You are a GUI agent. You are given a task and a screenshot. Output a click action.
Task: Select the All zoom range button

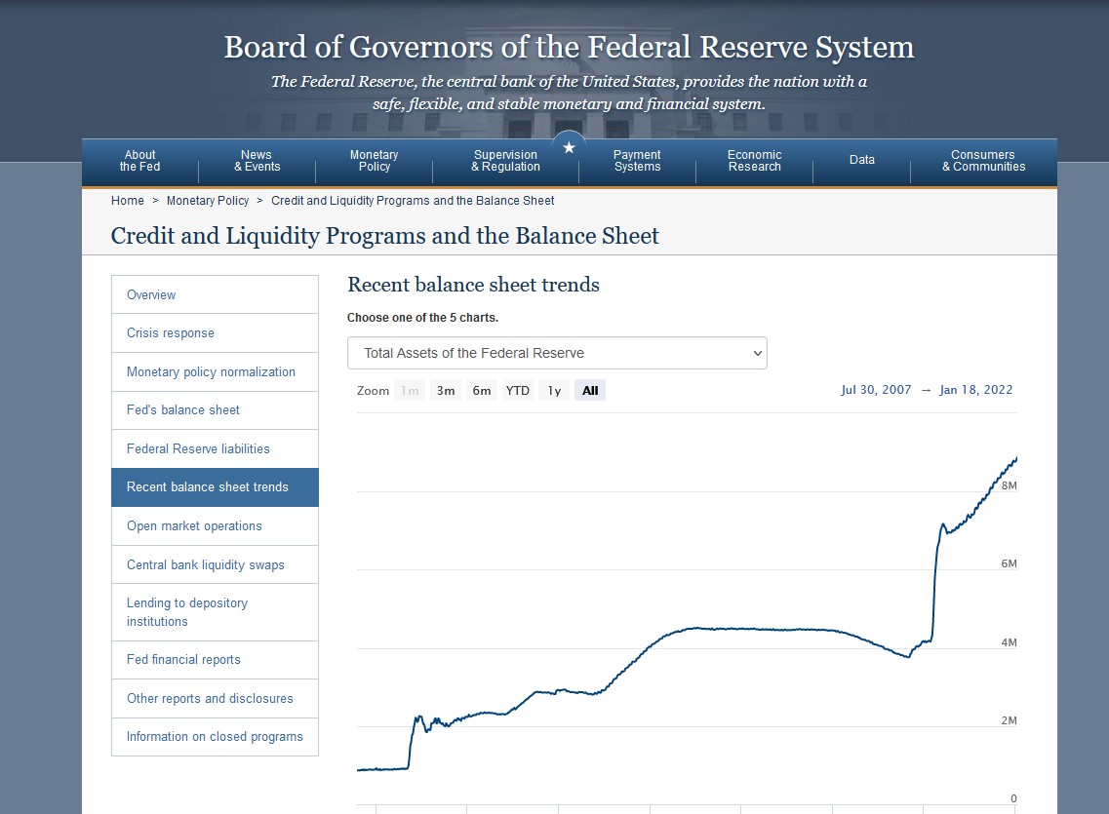[x=590, y=390]
